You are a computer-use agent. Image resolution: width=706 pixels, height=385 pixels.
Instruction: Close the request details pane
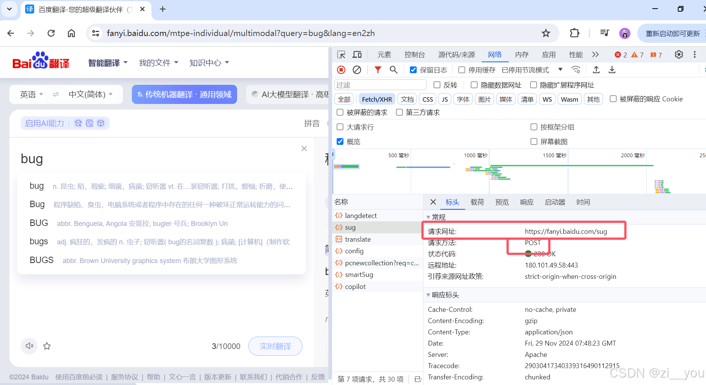coord(433,202)
